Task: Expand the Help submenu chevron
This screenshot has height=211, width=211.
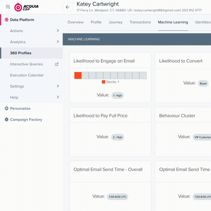Action: point(58,97)
